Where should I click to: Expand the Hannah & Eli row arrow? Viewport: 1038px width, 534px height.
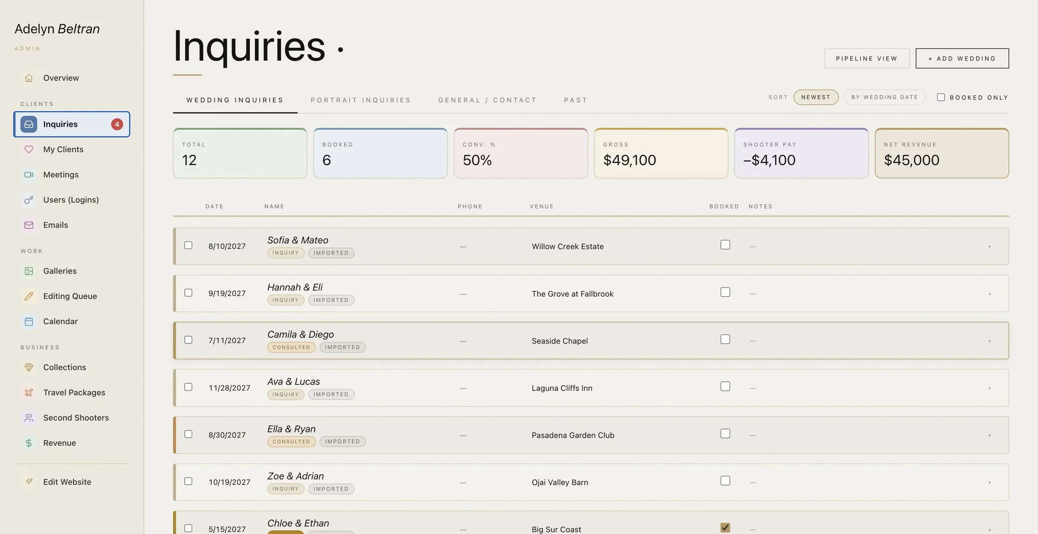(990, 294)
